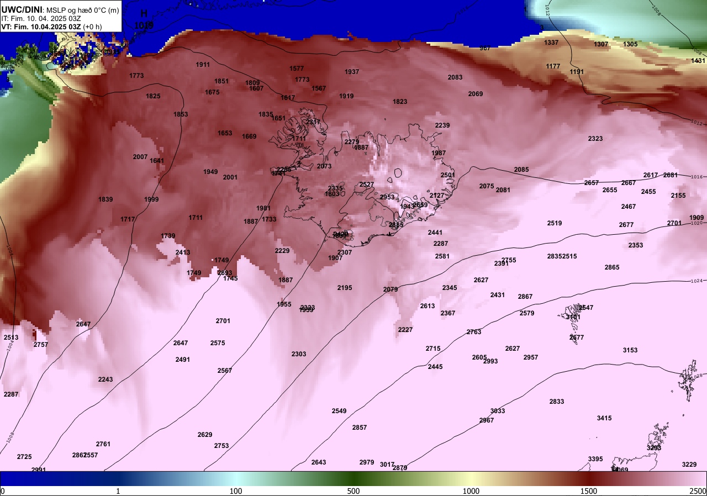This screenshot has height=496, width=707.
Task: Click the height value 3229
Action: [x=689, y=465]
